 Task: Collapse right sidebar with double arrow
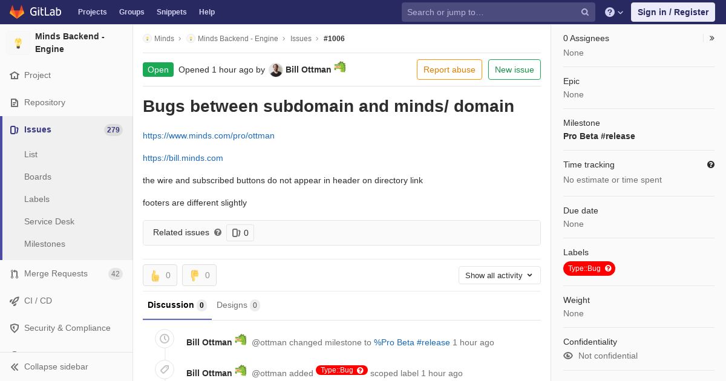click(712, 38)
